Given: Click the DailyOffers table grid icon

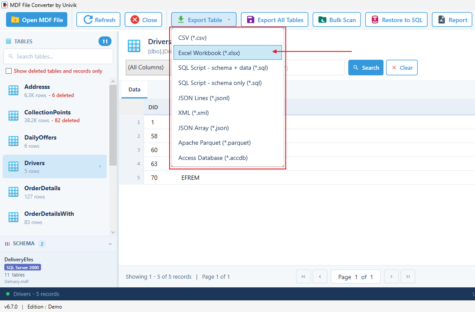Looking at the screenshot, I should (x=13, y=141).
